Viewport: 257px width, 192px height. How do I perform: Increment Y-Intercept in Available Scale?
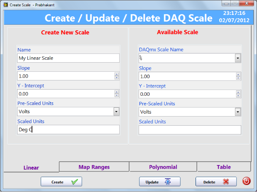(x=238, y=92)
